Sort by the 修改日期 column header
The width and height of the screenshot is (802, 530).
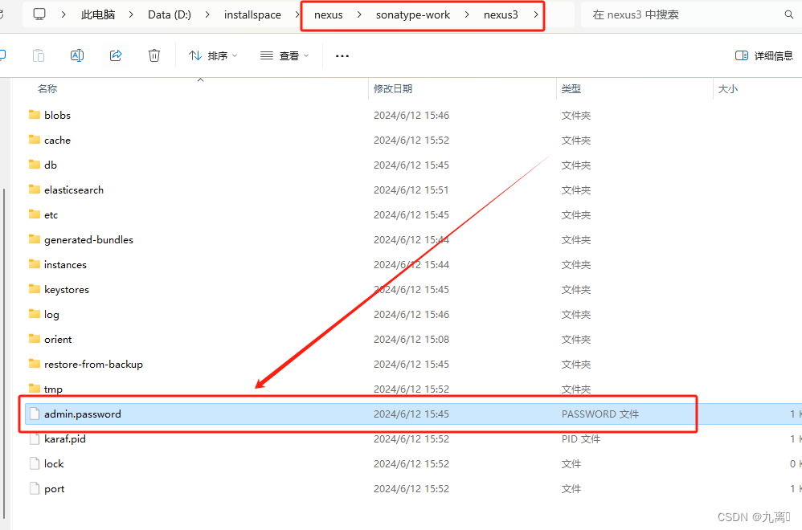coord(393,89)
